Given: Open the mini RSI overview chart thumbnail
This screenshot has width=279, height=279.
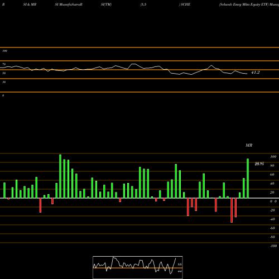Looking at the screenshot, I should point(138,267).
